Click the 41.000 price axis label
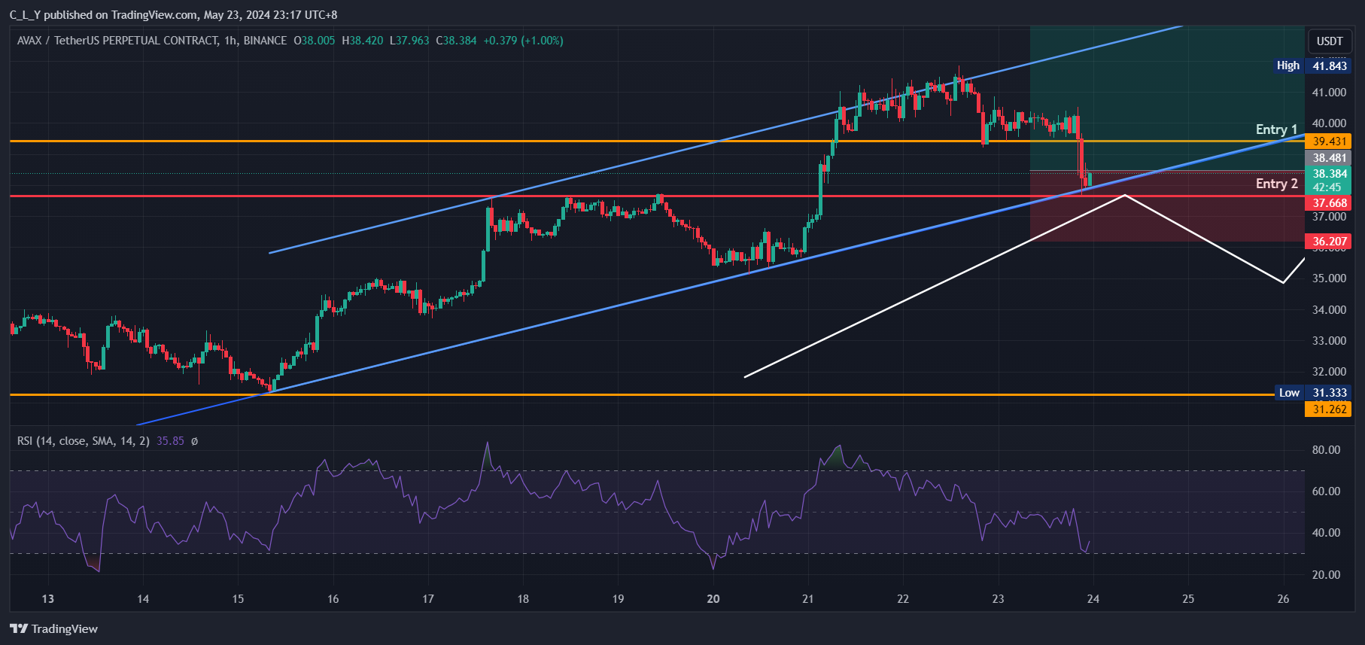This screenshot has height=645, width=1365. [1330, 93]
